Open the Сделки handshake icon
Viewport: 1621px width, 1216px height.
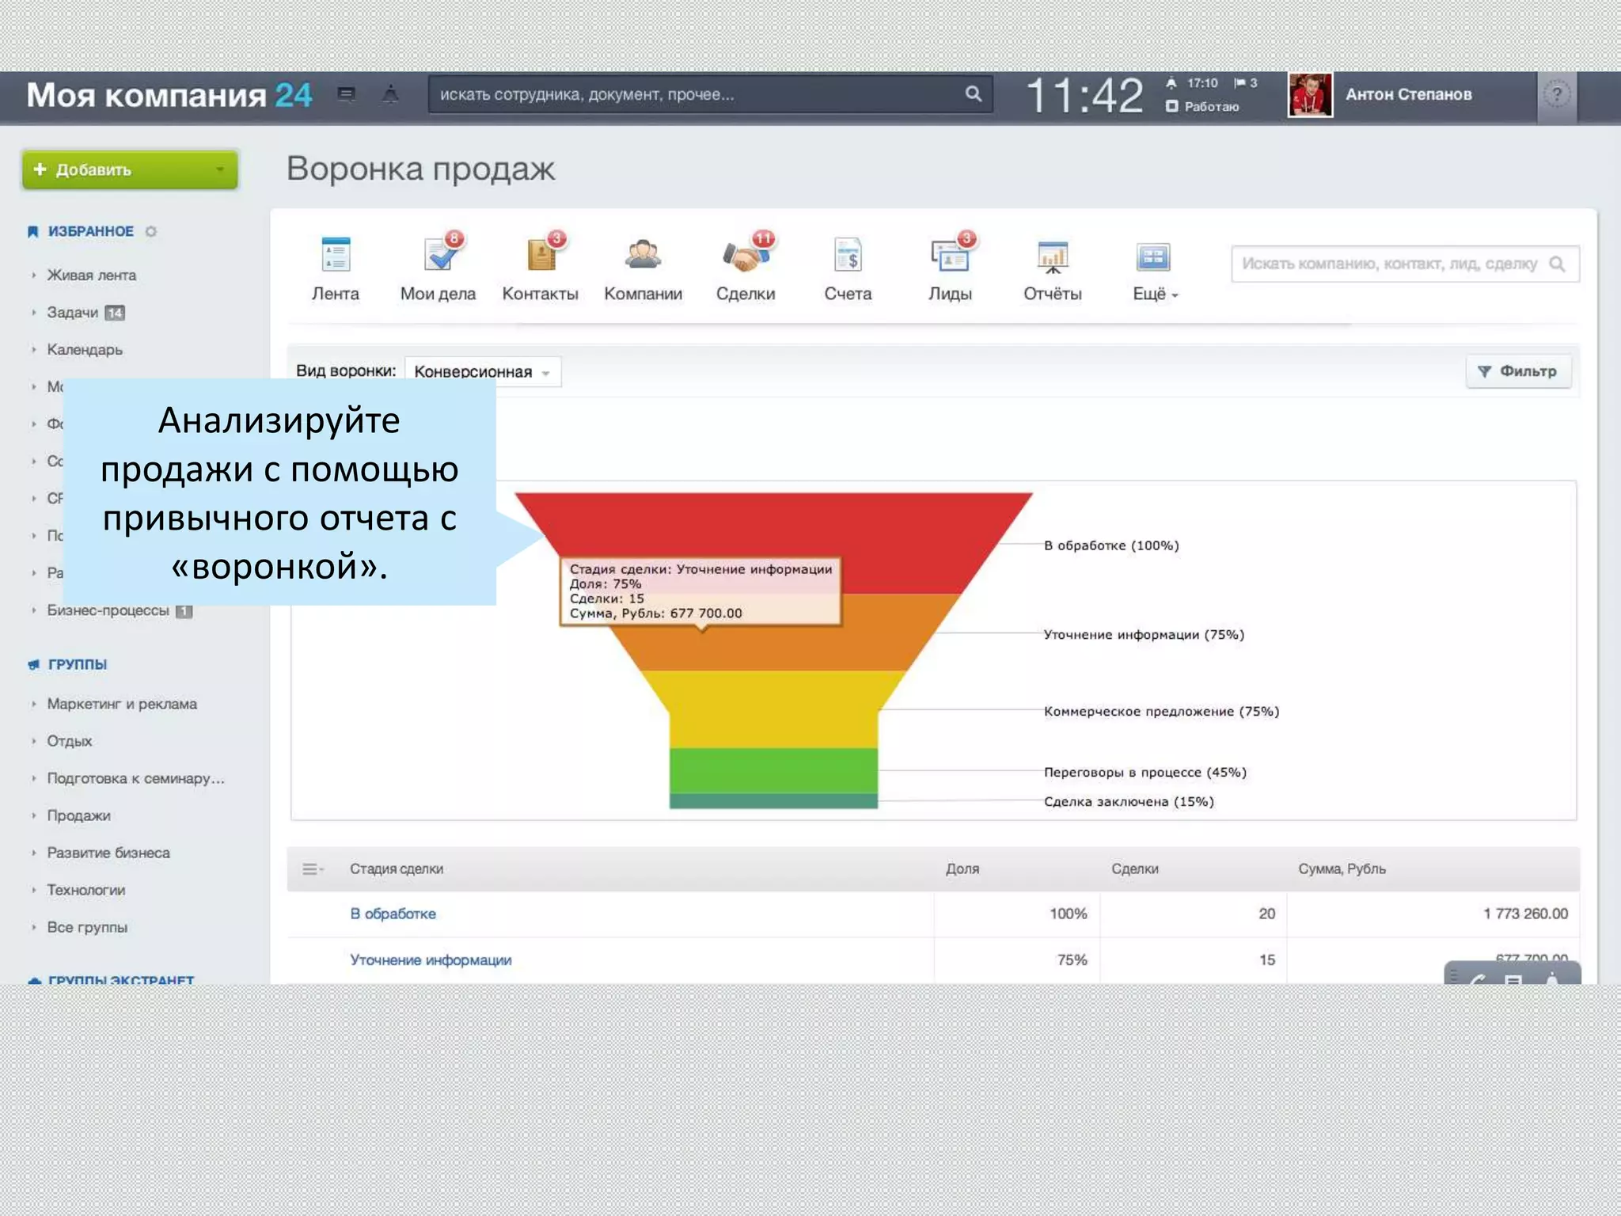pos(745,256)
